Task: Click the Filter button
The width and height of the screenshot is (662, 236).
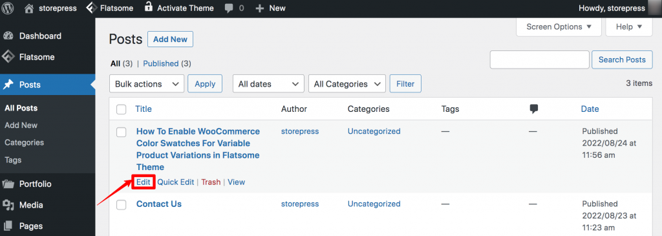Action: coord(405,84)
